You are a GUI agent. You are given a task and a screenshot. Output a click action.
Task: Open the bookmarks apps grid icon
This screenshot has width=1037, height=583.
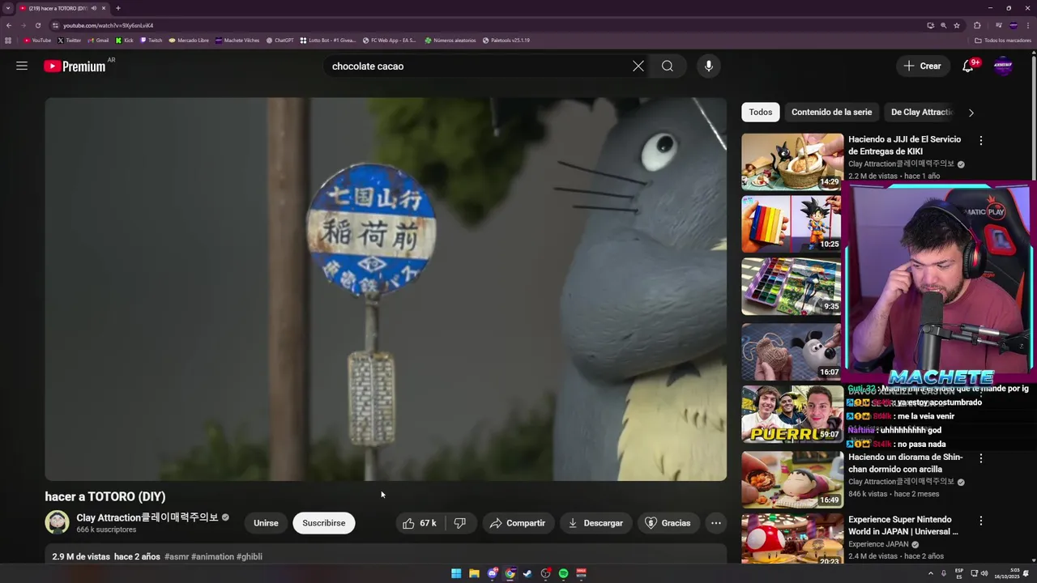(x=8, y=40)
